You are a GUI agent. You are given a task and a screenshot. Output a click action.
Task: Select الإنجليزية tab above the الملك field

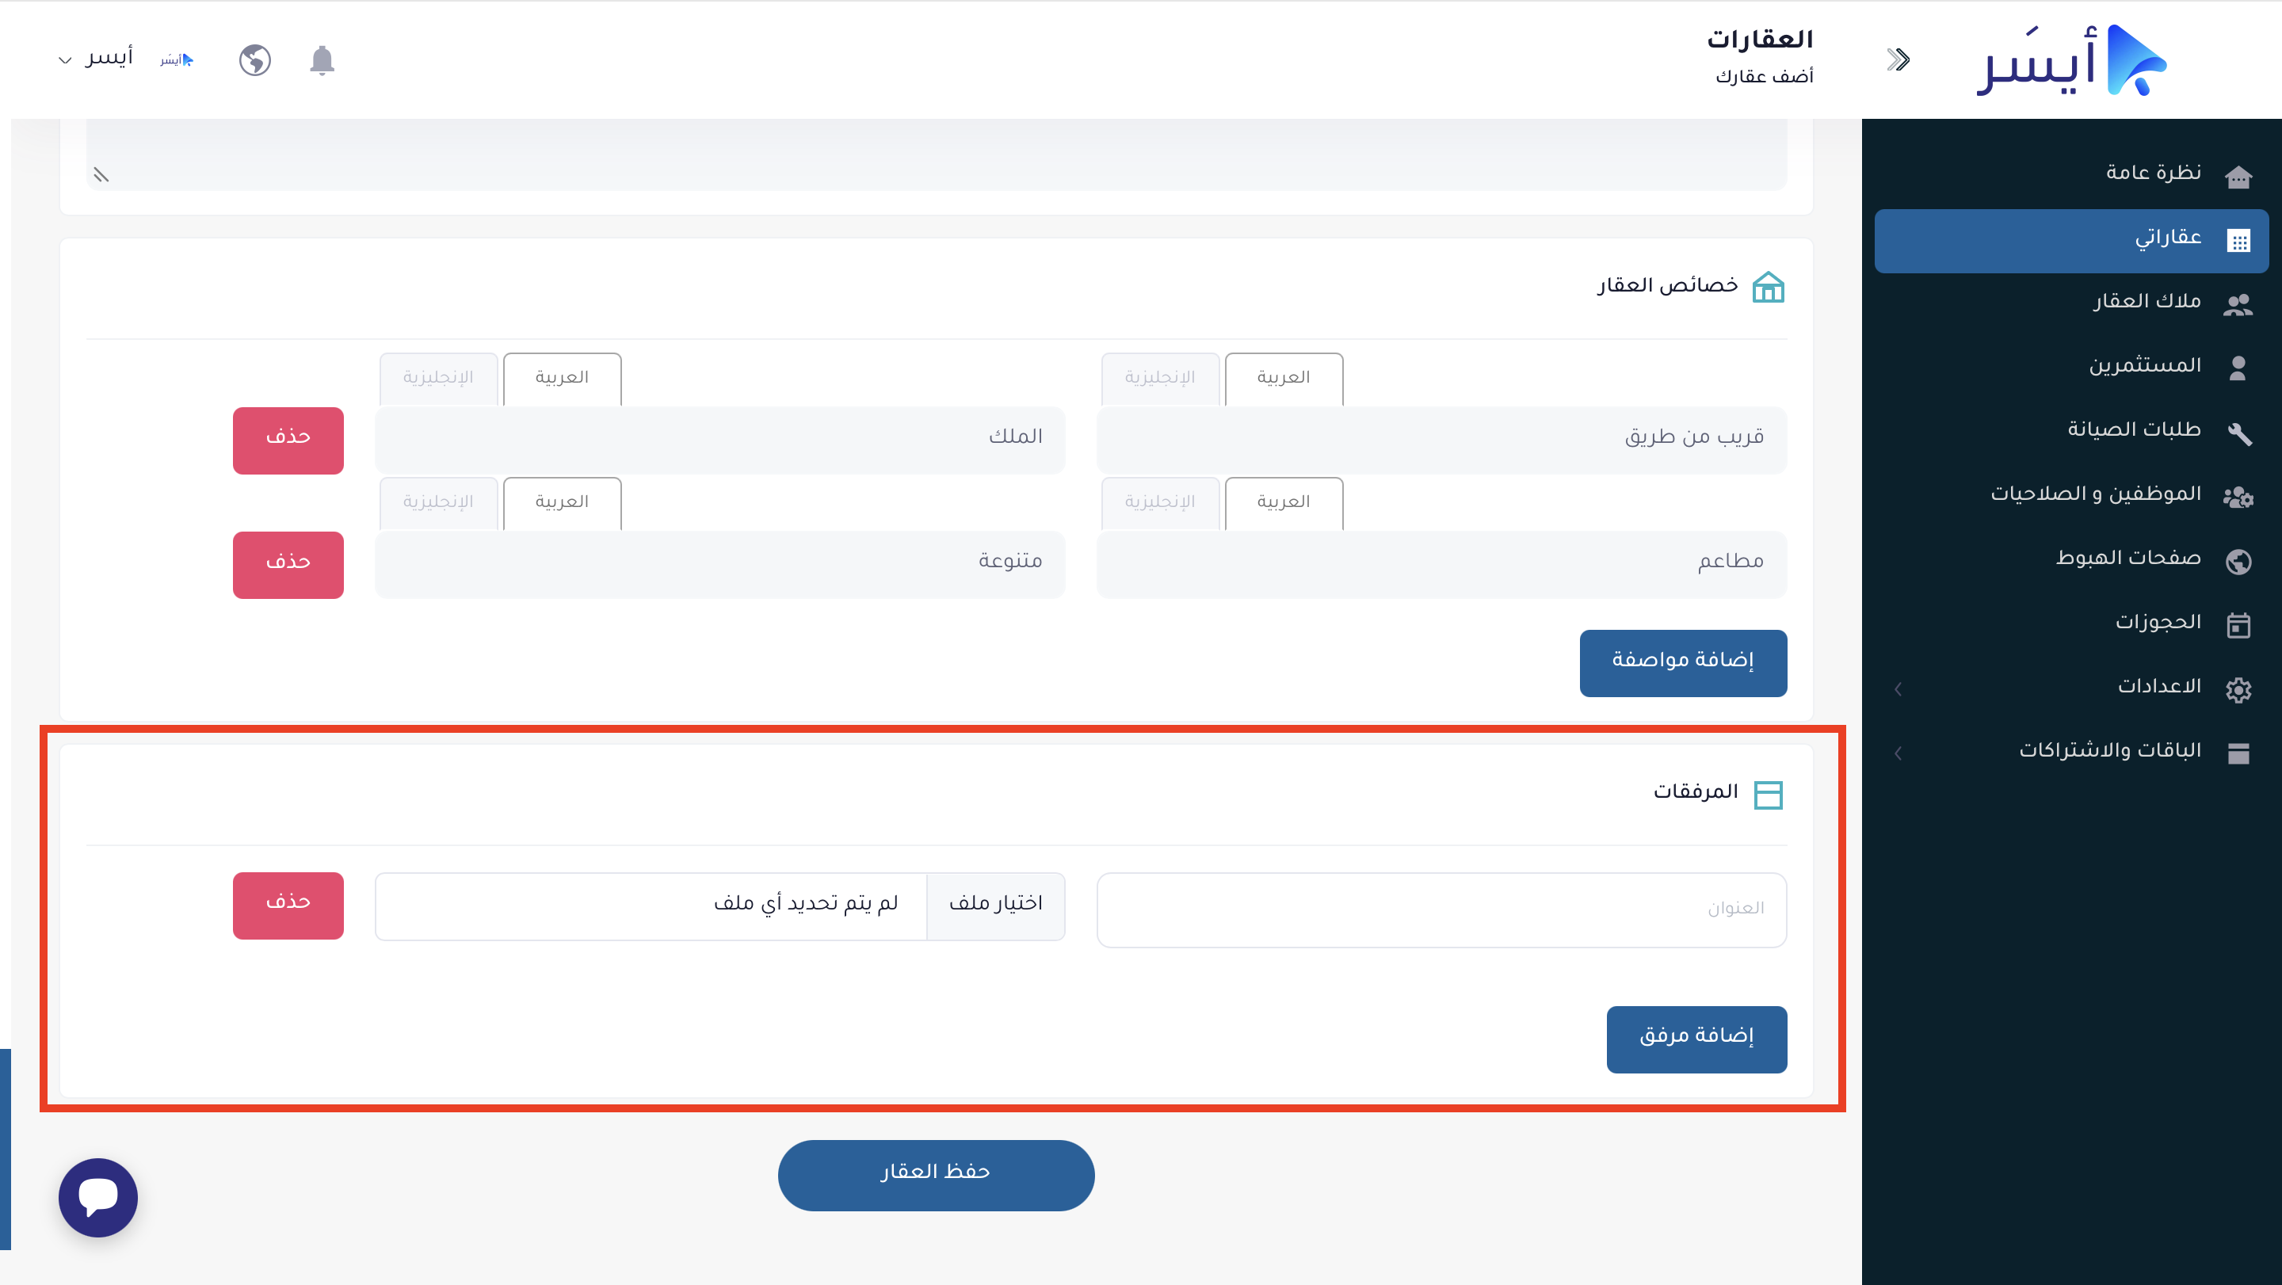point(438,378)
